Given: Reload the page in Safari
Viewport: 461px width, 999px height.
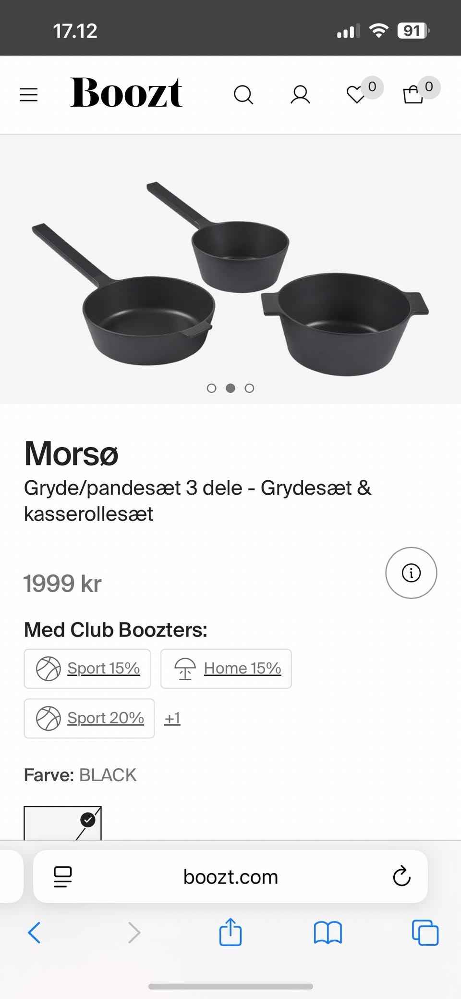Looking at the screenshot, I should 401,876.
